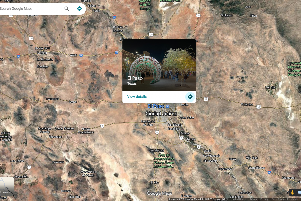Open the Privacy footer link
Screen dimensions: 301x201
264,199
